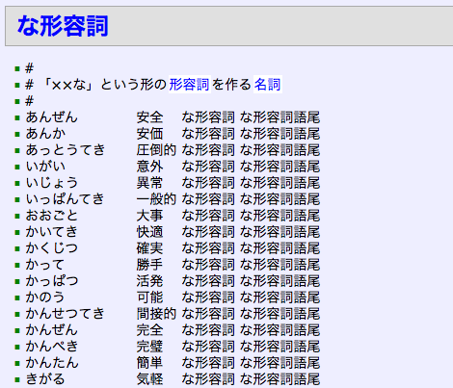Image resolution: width=453 pixels, height=388 pixels.
Task: Click the kanji 一般的 entry
Action: click(x=156, y=199)
